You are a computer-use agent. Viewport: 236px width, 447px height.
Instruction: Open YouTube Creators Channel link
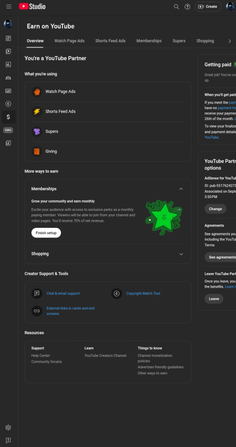click(x=105, y=356)
